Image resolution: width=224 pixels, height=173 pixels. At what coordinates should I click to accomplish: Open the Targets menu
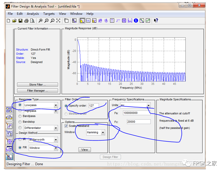[x=49, y=14]
